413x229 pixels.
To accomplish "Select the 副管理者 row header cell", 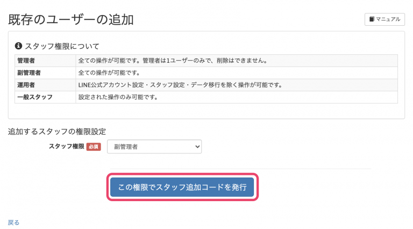I will 45,73.
